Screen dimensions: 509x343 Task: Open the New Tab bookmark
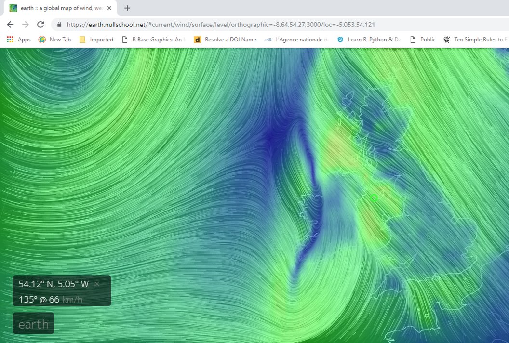coord(54,40)
